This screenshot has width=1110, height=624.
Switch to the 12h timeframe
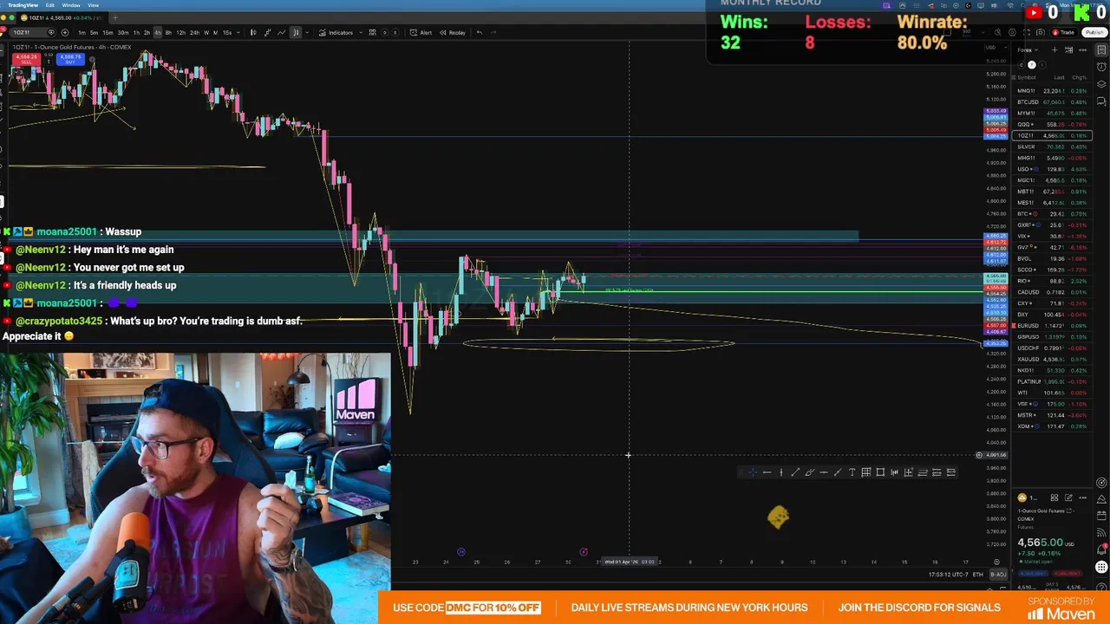point(180,32)
